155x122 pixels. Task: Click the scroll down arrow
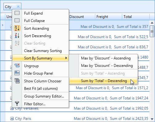(152, 119)
